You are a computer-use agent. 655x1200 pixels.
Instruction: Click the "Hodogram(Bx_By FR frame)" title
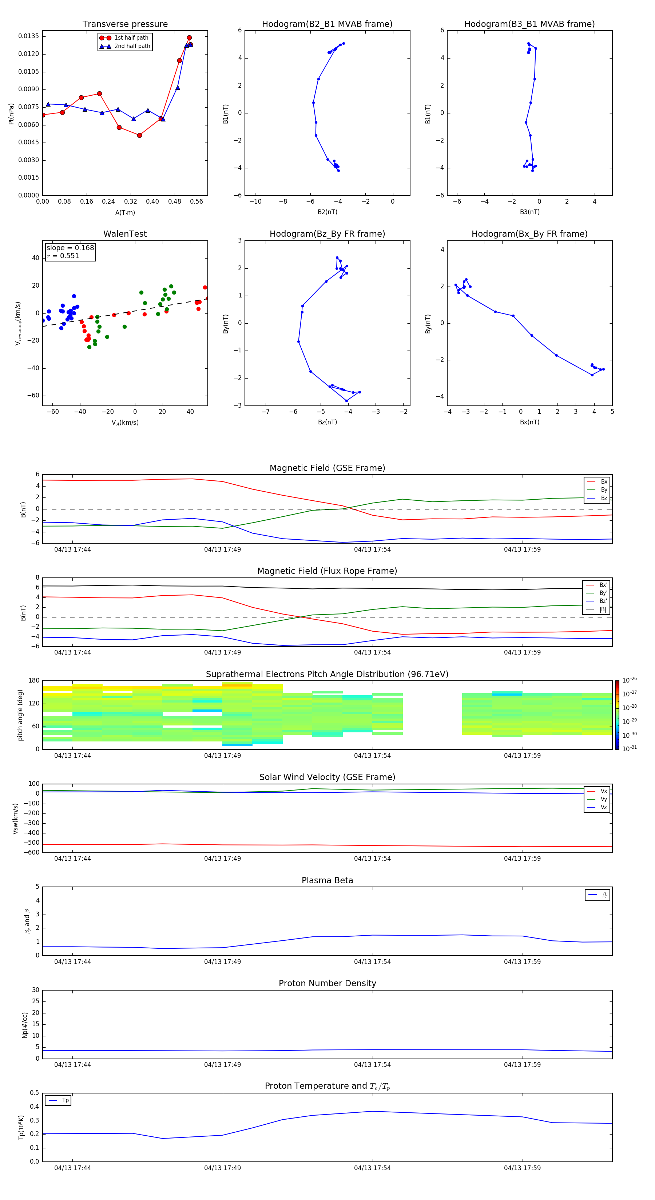[529, 234]
